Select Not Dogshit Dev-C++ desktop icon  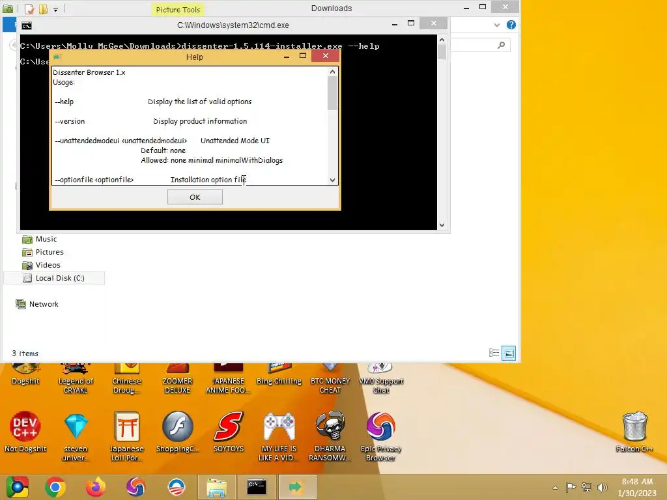tap(25, 432)
